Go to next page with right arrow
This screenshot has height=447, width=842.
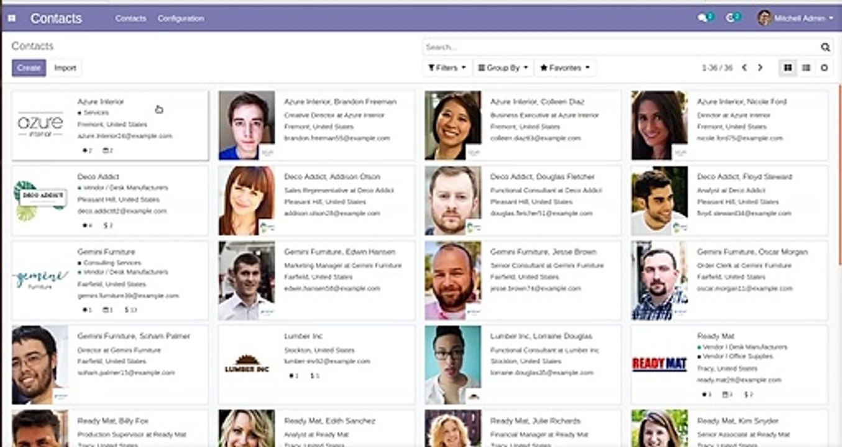point(759,68)
